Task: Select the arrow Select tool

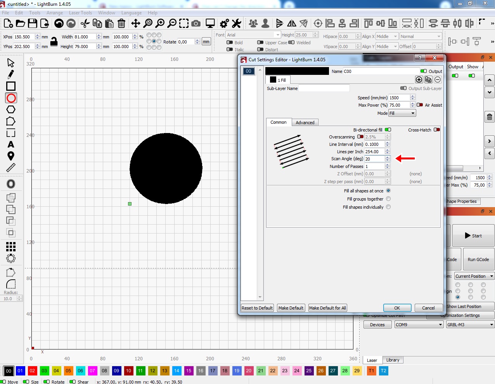Action: (11, 63)
